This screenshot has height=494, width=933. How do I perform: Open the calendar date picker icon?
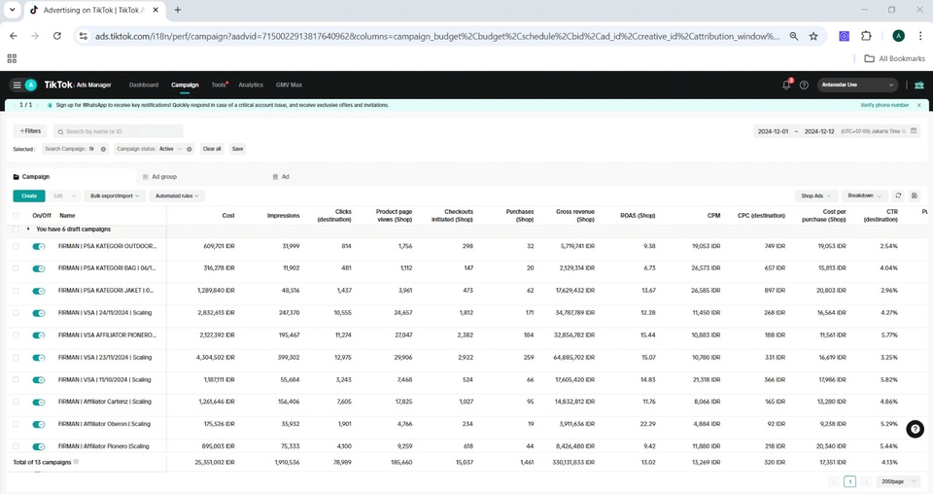(914, 131)
